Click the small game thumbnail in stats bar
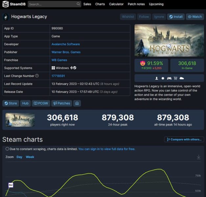The height and width of the screenshot is (197, 206). click(20, 120)
